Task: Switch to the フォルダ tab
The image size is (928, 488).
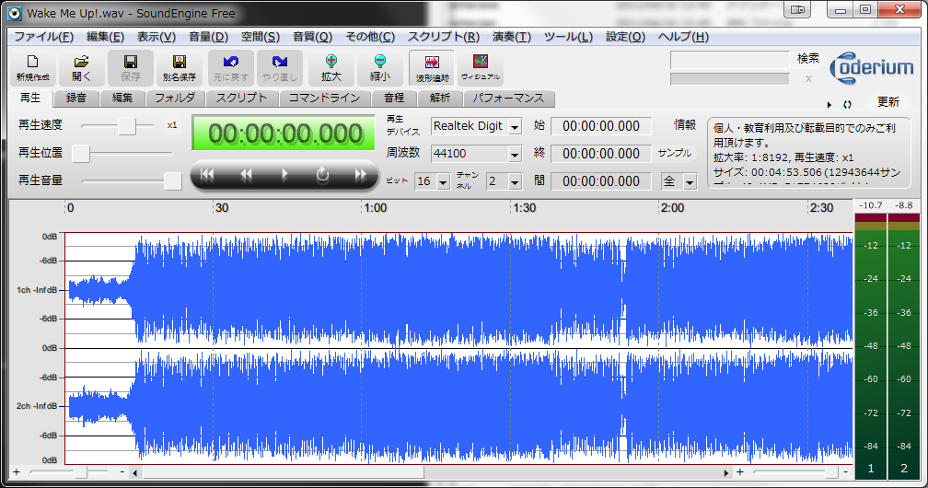Action: pyautogui.click(x=175, y=98)
